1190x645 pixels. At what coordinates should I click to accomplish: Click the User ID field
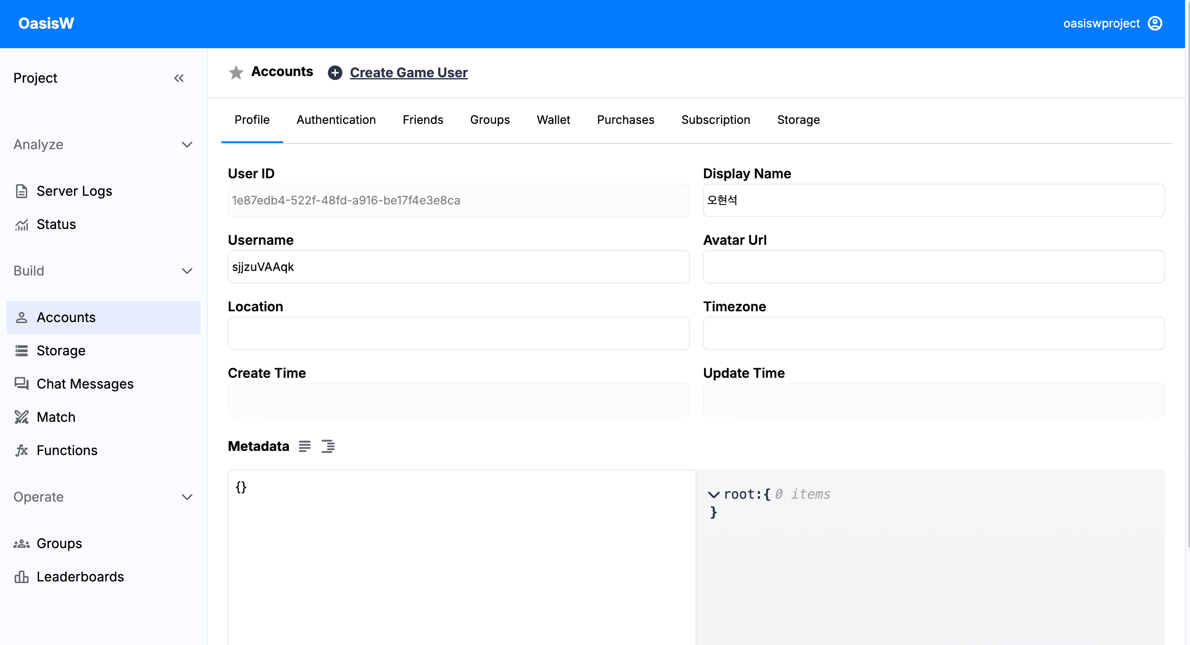458,200
